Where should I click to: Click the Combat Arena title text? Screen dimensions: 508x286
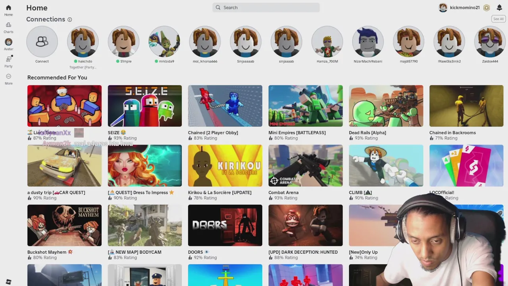coord(283,193)
